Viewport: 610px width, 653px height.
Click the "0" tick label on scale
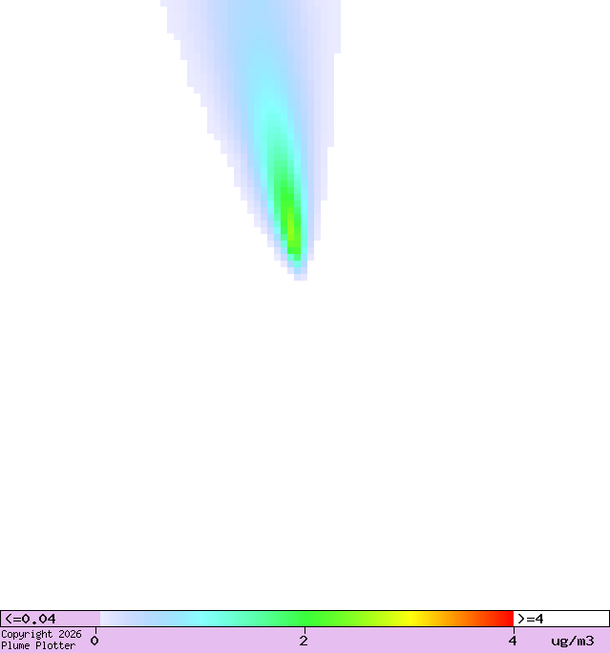coord(95,641)
